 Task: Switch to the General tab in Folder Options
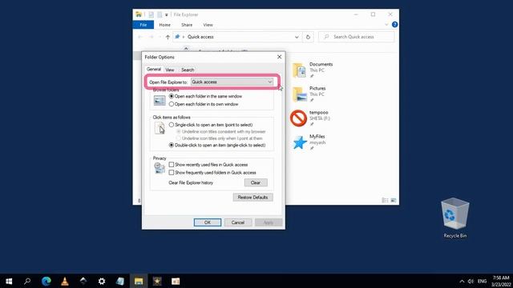(153, 70)
